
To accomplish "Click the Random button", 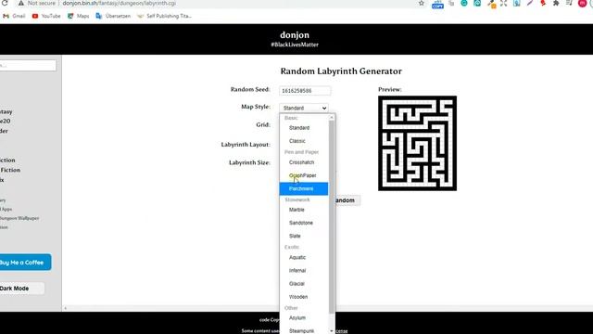I will 347,200.
